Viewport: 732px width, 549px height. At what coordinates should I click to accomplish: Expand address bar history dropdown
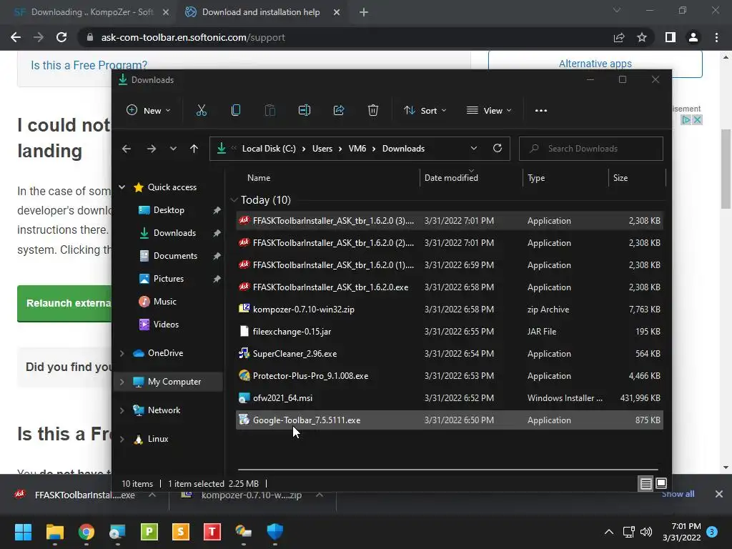(x=474, y=149)
